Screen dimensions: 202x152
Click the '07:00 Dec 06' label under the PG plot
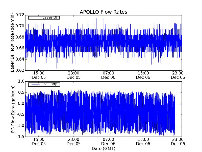pos(108,142)
